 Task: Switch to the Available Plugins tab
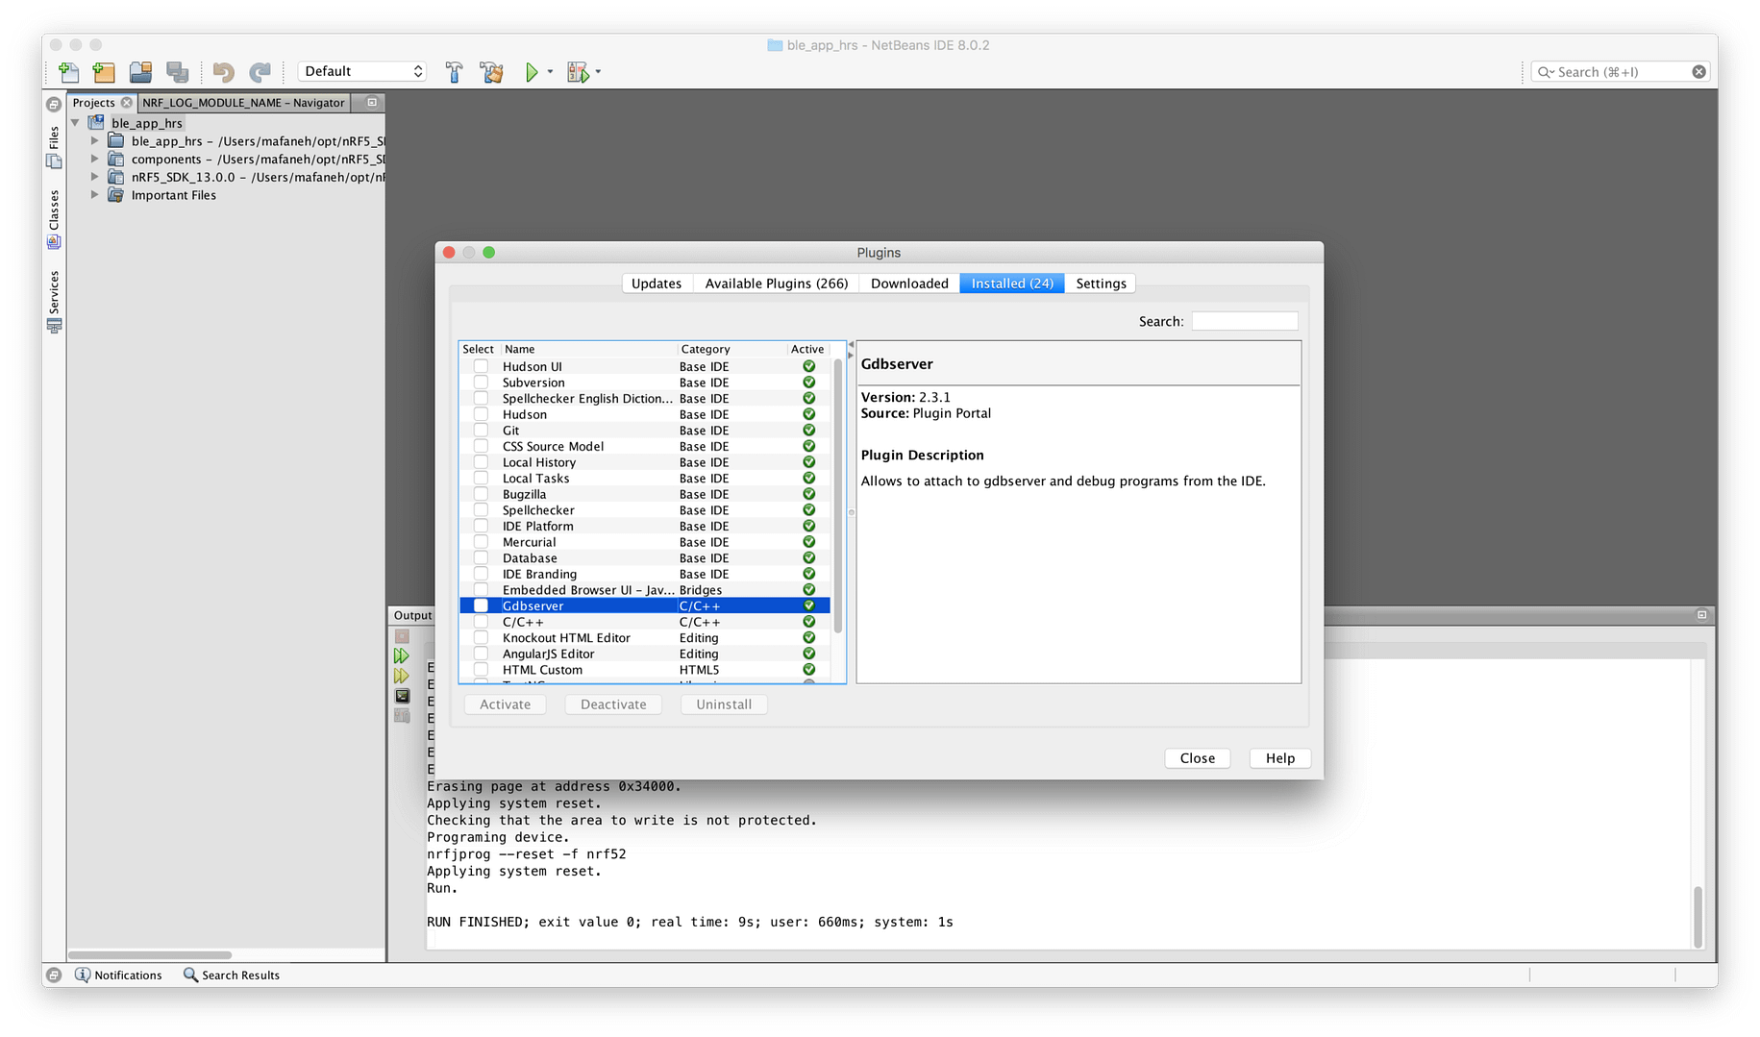(x=776, y=283)
